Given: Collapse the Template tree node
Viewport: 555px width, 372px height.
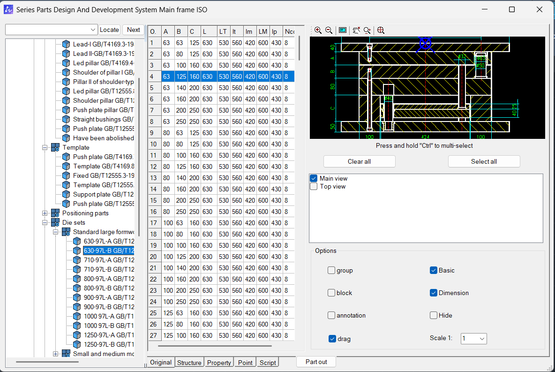Looking at the screenshot, I should pos(45,147).
